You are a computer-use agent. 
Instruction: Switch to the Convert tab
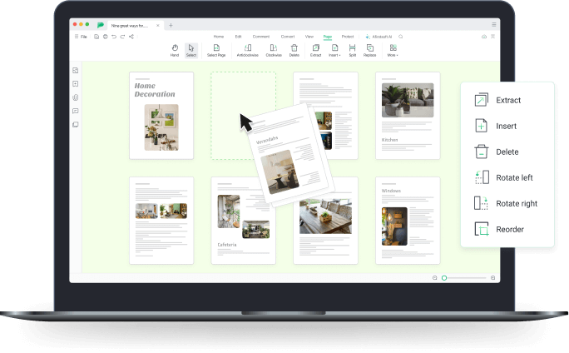pyautogui.click(x=288, y=37)
